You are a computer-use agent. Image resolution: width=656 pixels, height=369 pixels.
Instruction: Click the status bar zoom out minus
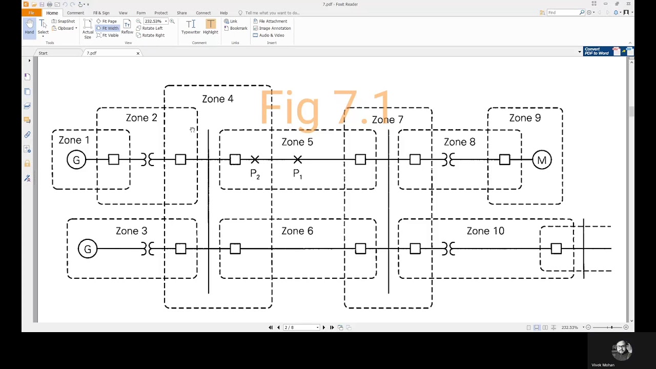(588, 327)
